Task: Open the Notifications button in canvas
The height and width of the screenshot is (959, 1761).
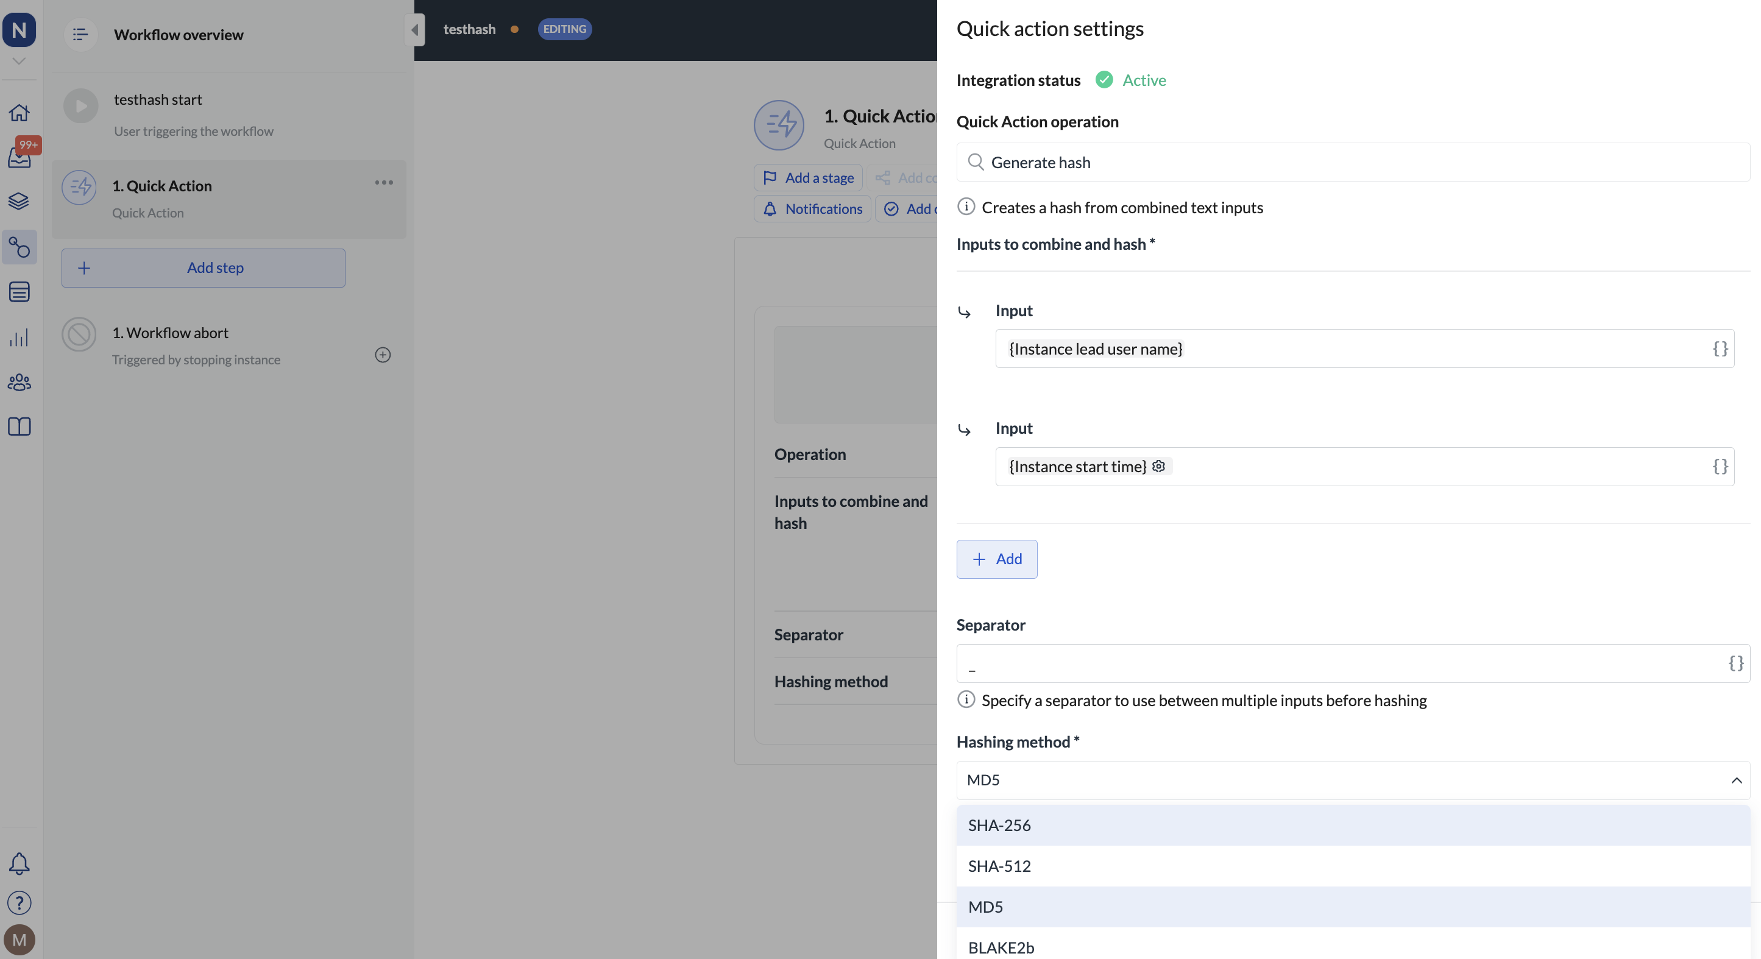Action: click(x=812, y=208)
